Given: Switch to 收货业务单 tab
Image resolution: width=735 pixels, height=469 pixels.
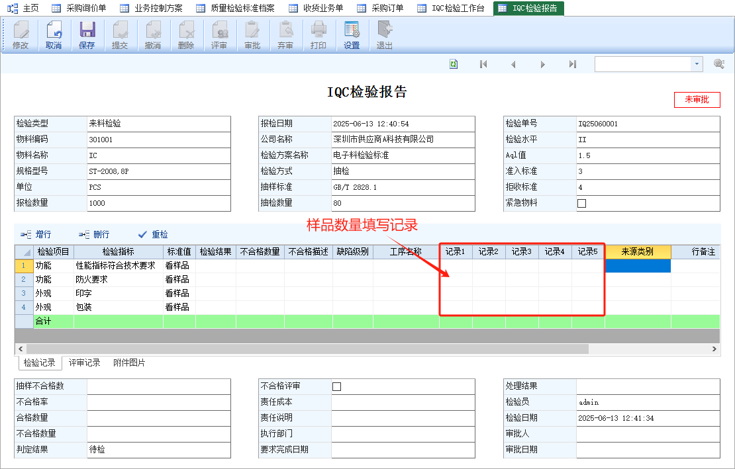Looking at the screenshot, I should [316, 8].
